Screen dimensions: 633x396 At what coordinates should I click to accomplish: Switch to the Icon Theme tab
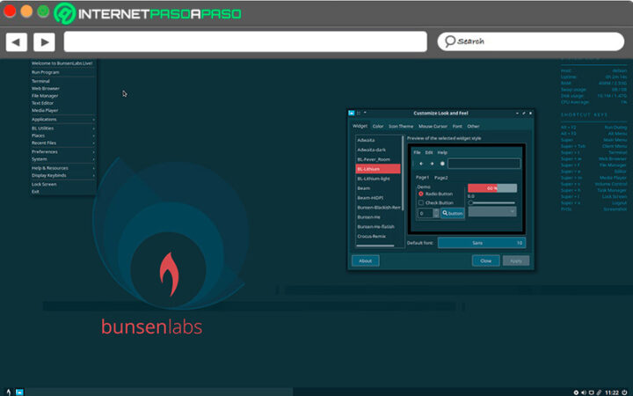click(400, 126)
